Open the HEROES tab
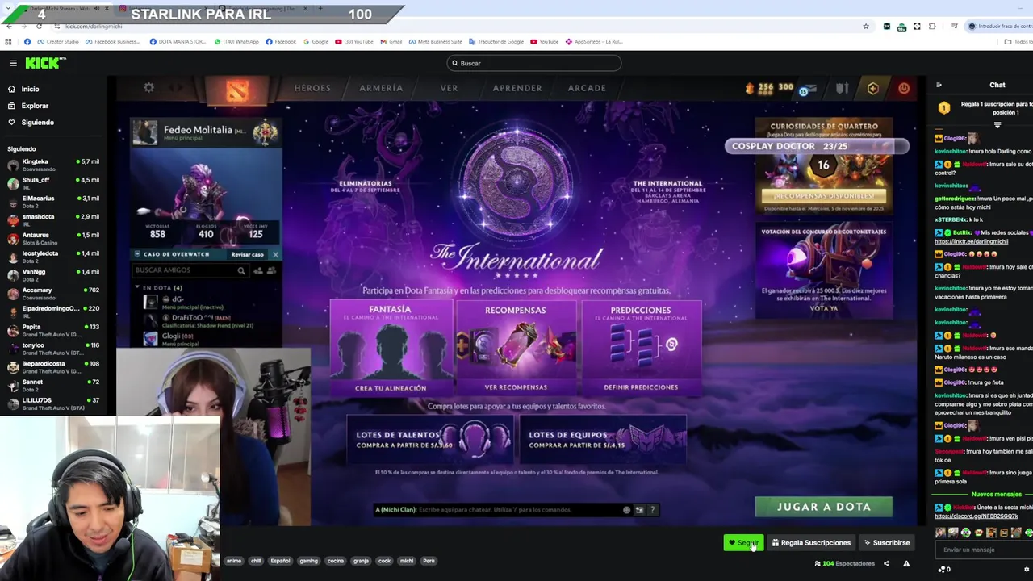The image size is (1033, 581). (312, 88)
